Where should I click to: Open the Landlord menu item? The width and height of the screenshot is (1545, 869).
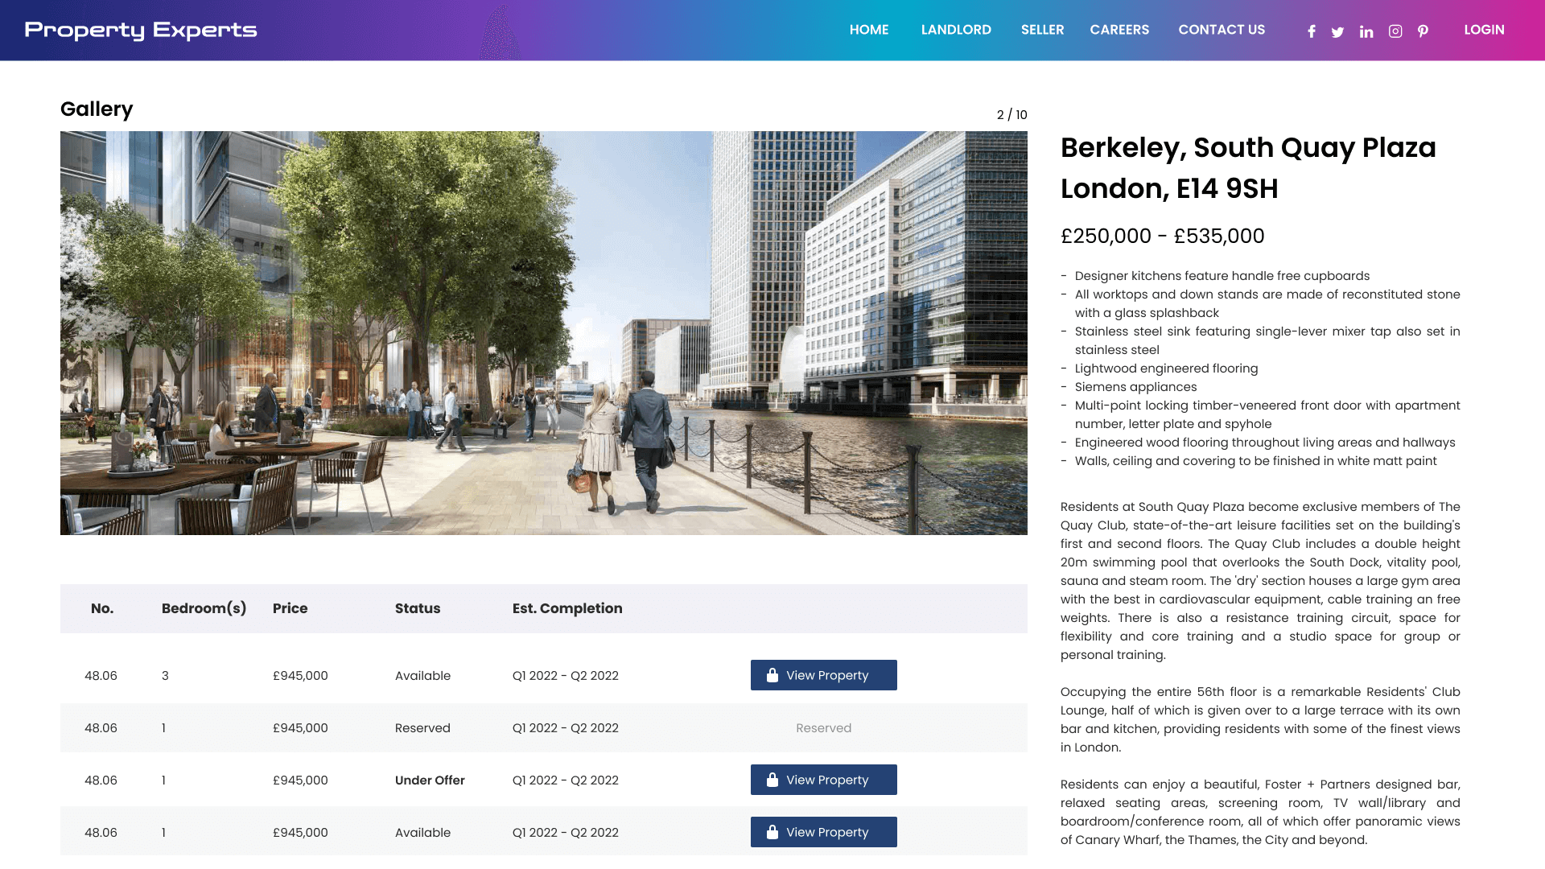click(x=956, y=30)
